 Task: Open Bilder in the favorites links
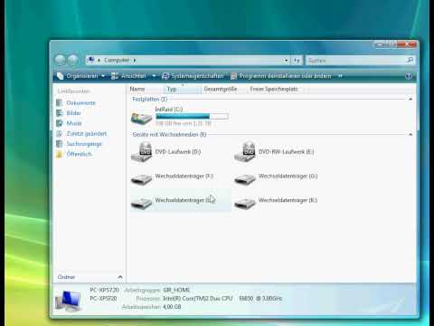point(74,113)
